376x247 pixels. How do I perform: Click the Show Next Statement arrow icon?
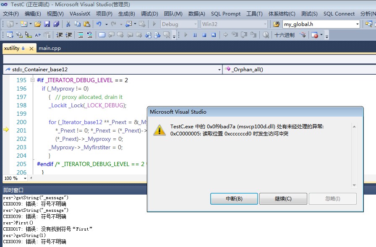[226, 35]
